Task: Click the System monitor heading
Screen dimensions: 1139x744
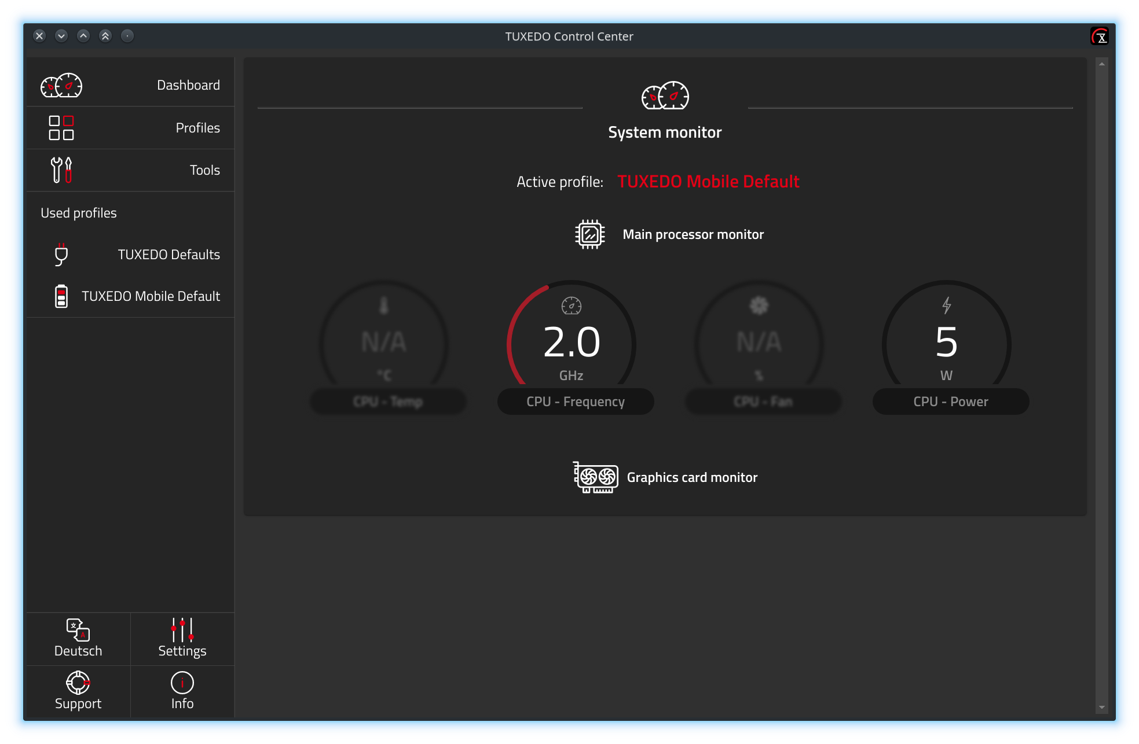Action: click(x=665, y=132)
